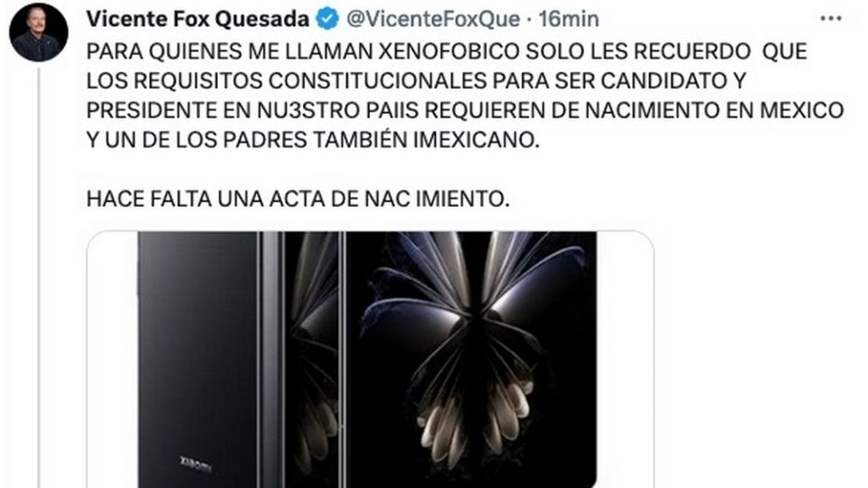Click the line starting "PARA QUIENES ME LLAMAN"
The width and height of the screenshot is (868, 488).
tap(447, 52)
